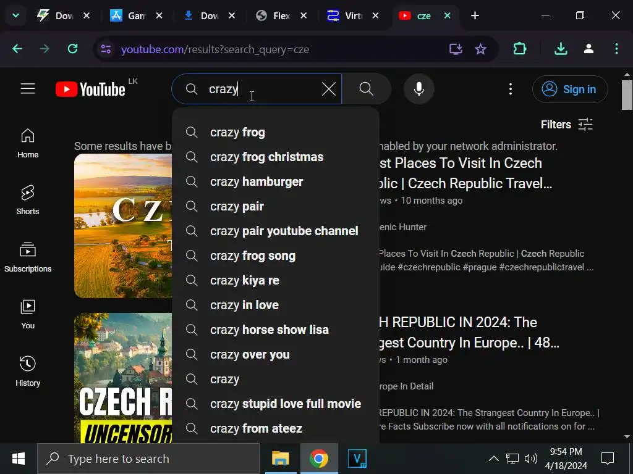Expand the tab search dropdown arrow
Viewport: 633px width, 474px height.
pos(15,15)
